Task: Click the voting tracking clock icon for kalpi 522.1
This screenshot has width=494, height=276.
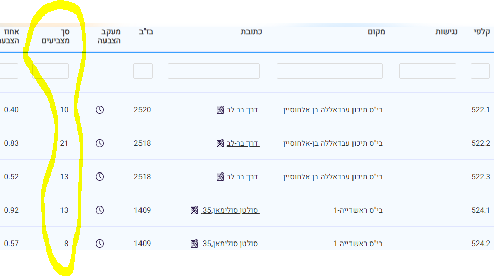Action: (100, 110)
